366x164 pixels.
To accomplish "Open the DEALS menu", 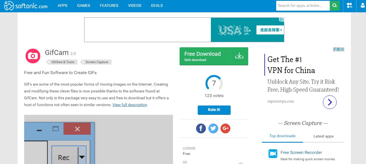I will (x=157, y=5).
